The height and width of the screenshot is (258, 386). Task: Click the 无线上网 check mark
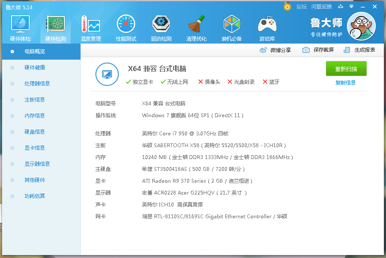coord(163,82)
